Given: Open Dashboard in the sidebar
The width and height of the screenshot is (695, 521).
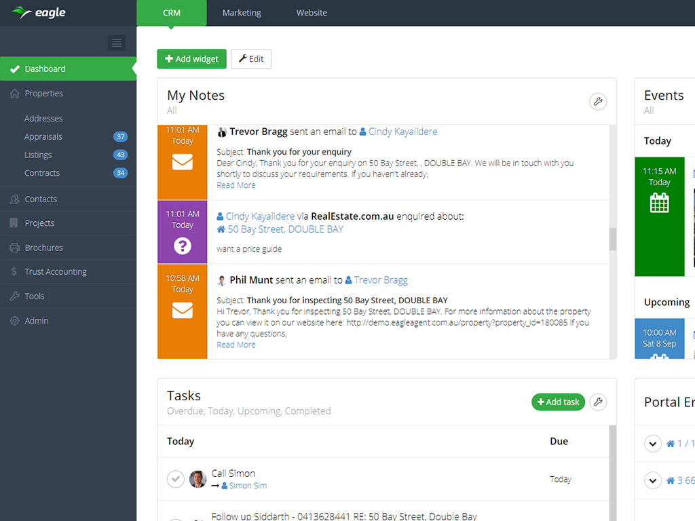Looking at the screenshot, I should pyautogui.click(x=69, y=69).
